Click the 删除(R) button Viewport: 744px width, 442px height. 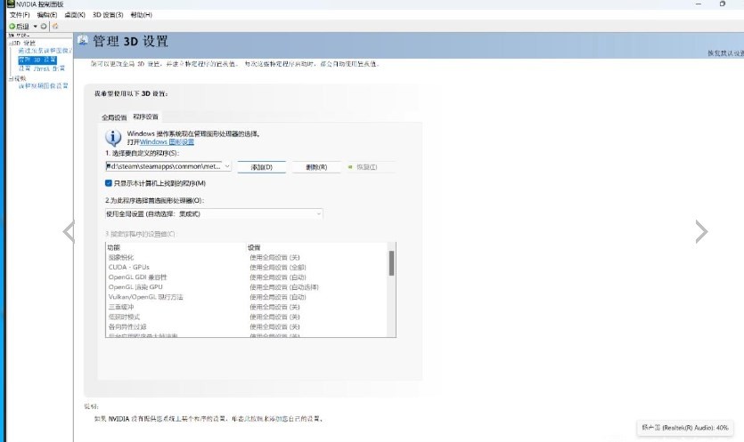pyautogui.click(x=316, y=167)
